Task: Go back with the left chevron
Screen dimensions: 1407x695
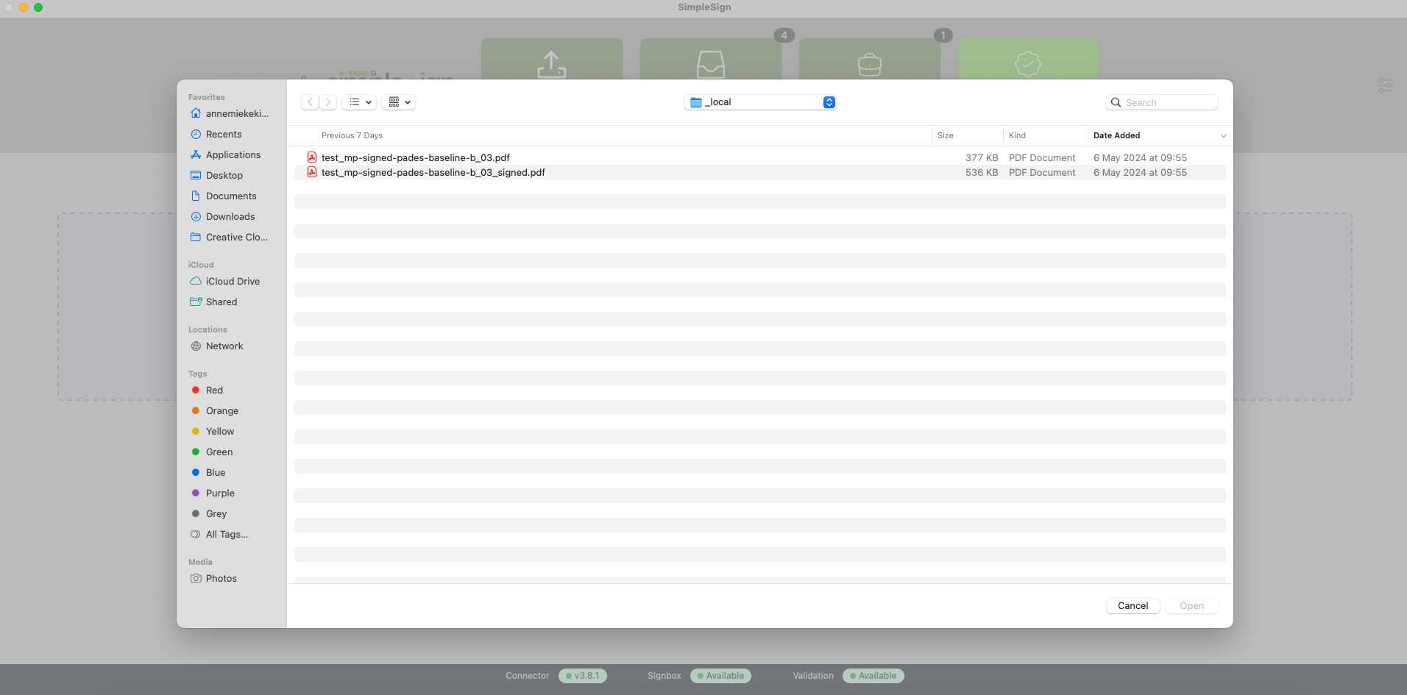Action: (x=310, y=102)
